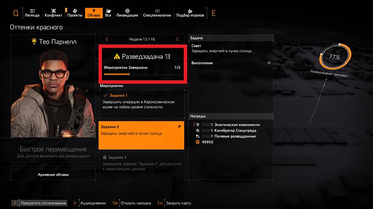Select the completed Задания 1 entry
Image resolution: width=373 pixels, height=209 pixels.
pos(142,103)
